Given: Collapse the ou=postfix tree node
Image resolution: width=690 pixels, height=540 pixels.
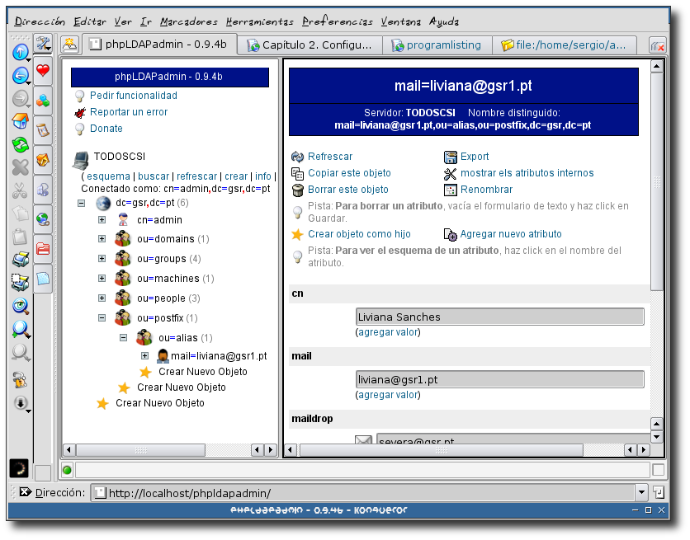Looking at the screenshot, I should click(102, 318).
